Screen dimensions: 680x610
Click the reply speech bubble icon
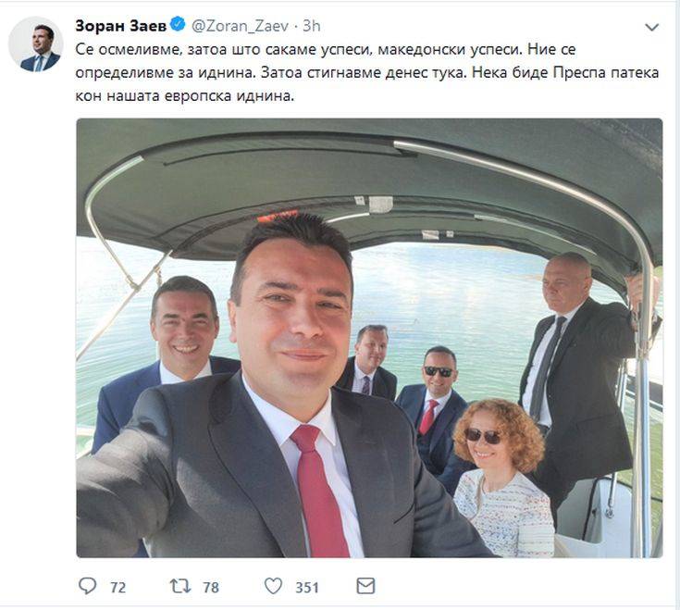[87, 586]
